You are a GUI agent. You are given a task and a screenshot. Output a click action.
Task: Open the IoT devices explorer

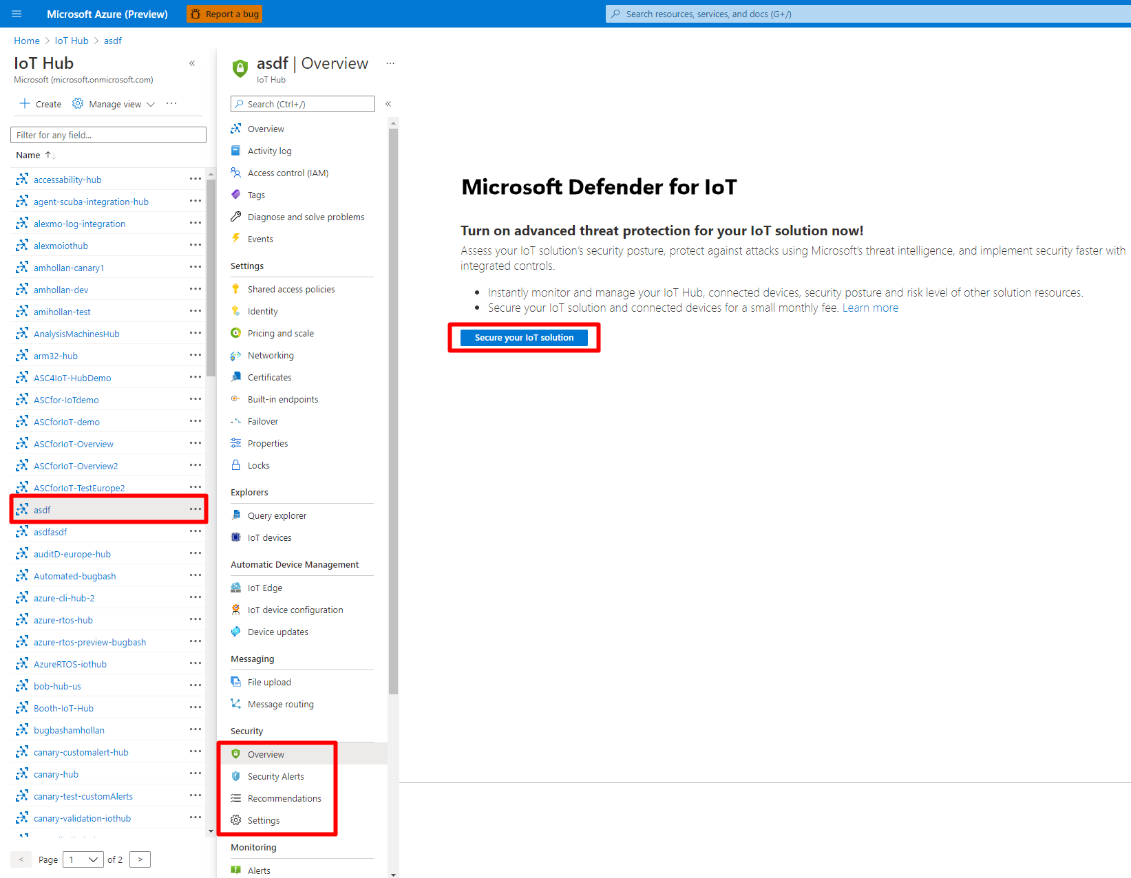[269, 537]
